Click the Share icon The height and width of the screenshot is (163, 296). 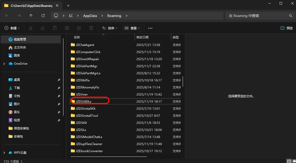tap(79, 28)
